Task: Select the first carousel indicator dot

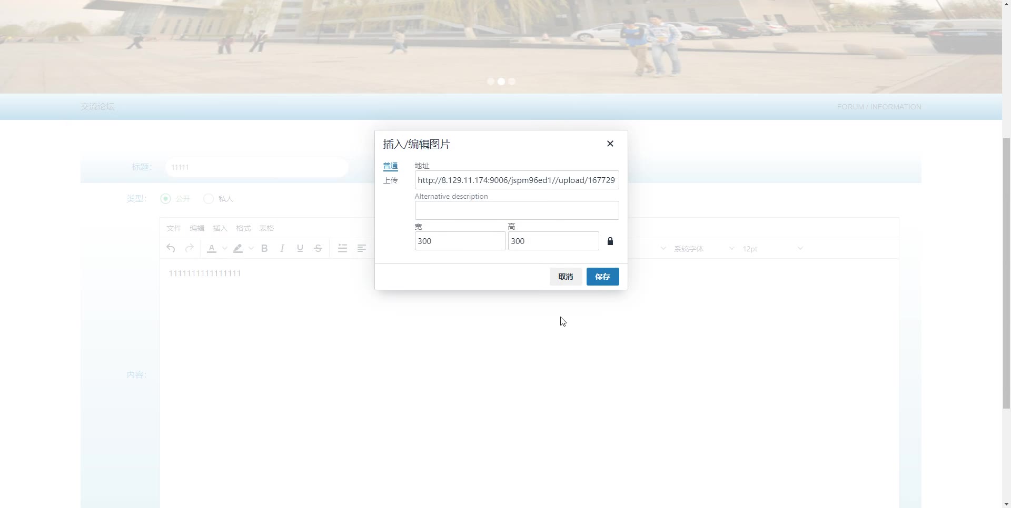Action: pyautogui.click(x=491, y=82)
